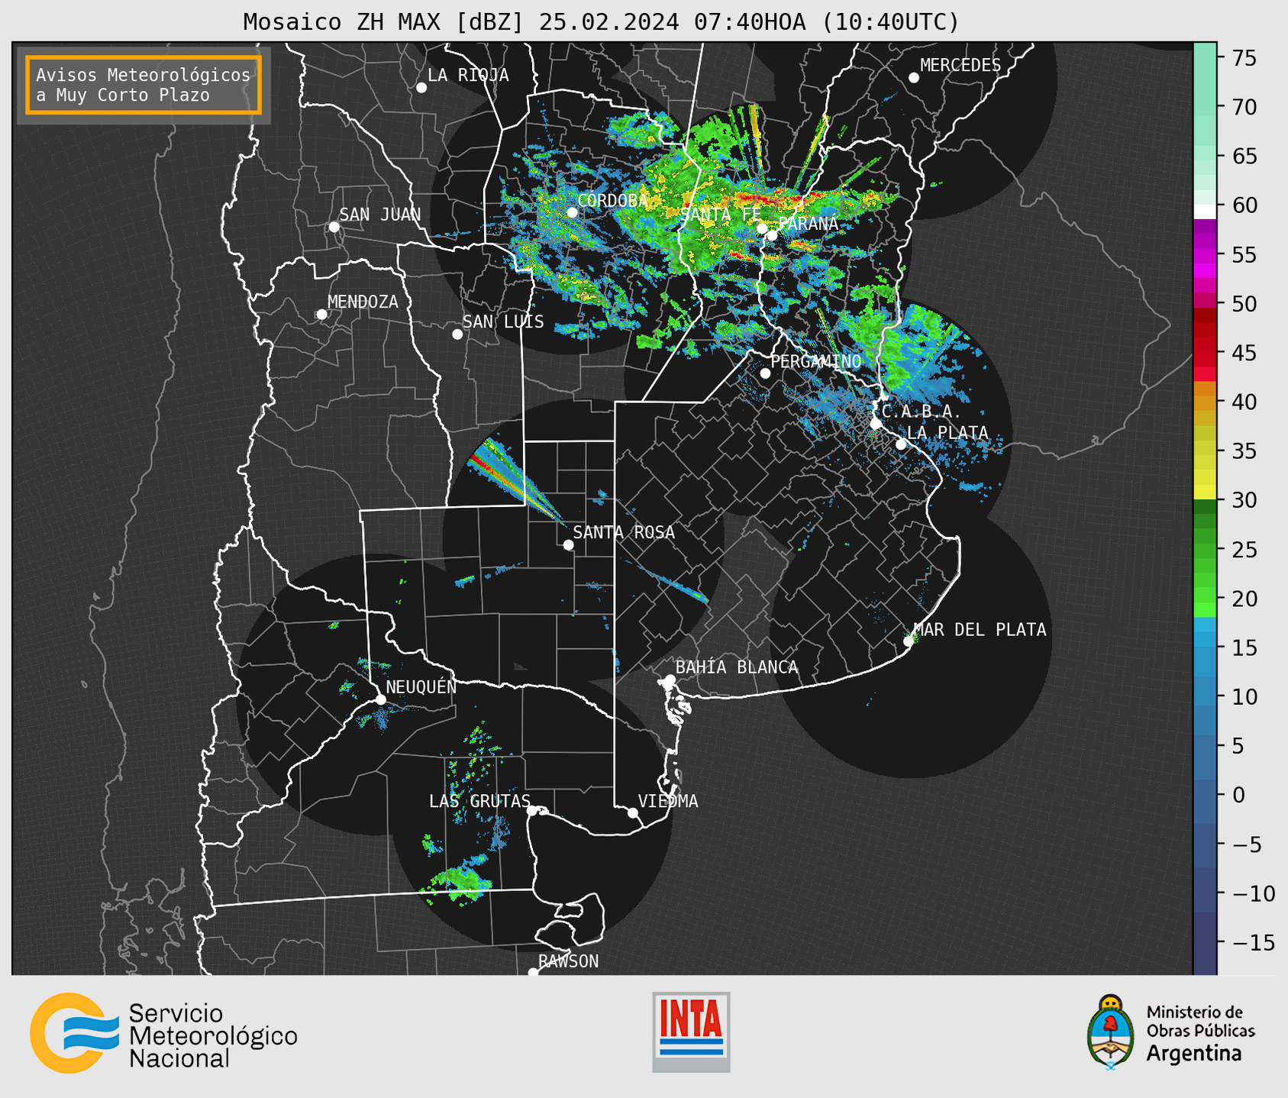Click the 15 dBZ light blue band on scale
Screen dimensions: 1288x1098
(1205, 647)
